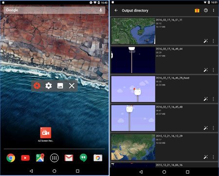Image resolution: width=219 pixels, height=176 pixels.
Task: Select the file name 2015_12_21_16_12_29
Action: [169, 136]
